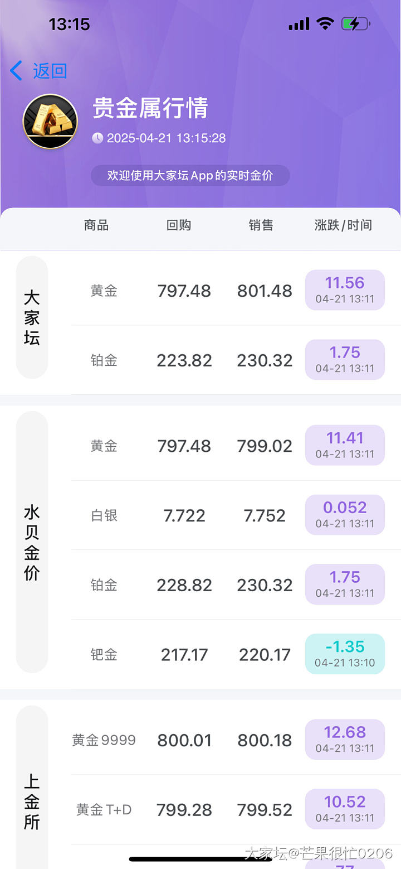Tap the teal -1.35 palladium change badge

pyautogui.click(x=345, y=654)
